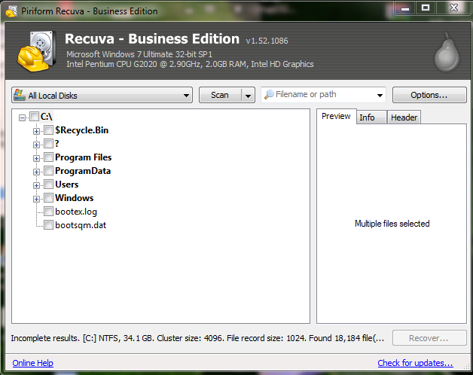Click the drive icon in All Local Disks
The height and width of the screenshot is (375, 473).
(20, 95)
